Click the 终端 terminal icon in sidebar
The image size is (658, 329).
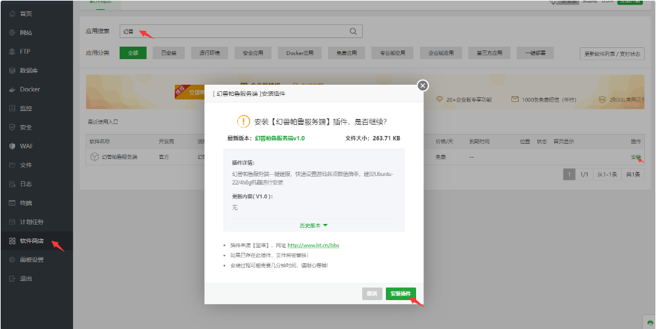[12, 203]
